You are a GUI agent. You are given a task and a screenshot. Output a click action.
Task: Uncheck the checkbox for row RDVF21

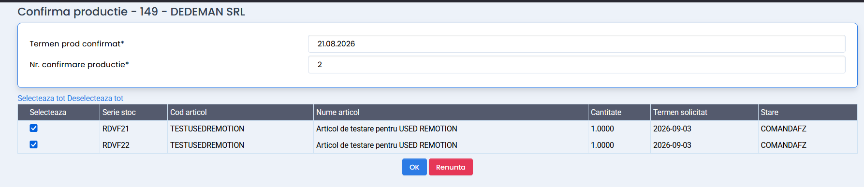(33, 128)
